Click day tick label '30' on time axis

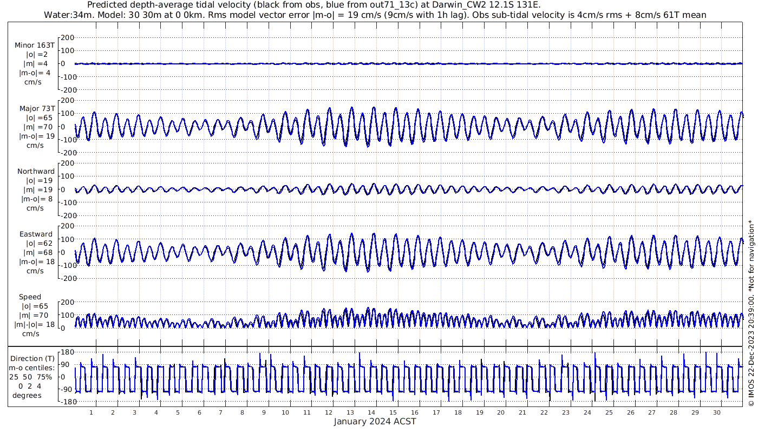[717, 412]
